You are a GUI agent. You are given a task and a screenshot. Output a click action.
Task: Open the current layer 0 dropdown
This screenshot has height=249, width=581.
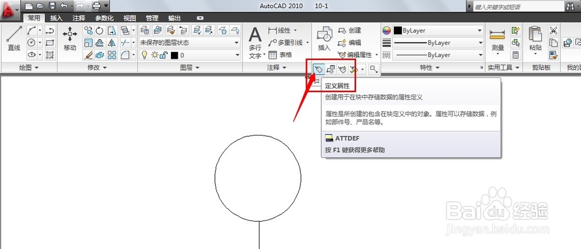click(x=190, y=55)
